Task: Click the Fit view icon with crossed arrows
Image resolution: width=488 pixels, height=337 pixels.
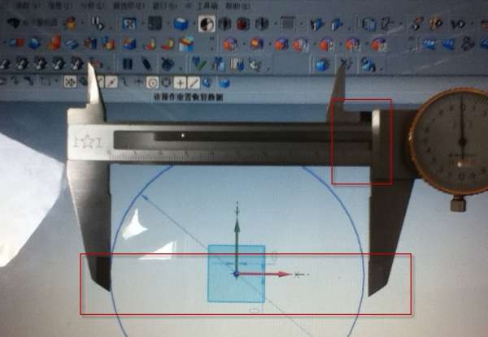Action: [x=129, y=24]
